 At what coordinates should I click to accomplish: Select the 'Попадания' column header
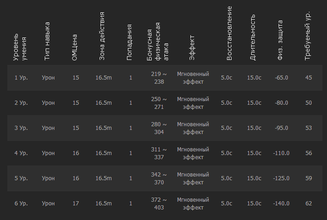click(130, 42)
